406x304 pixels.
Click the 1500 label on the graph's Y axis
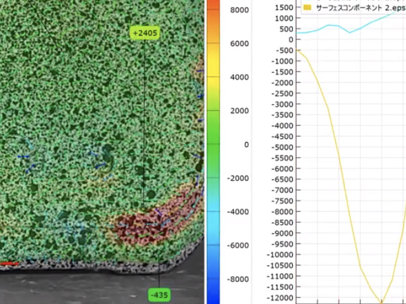284,7
